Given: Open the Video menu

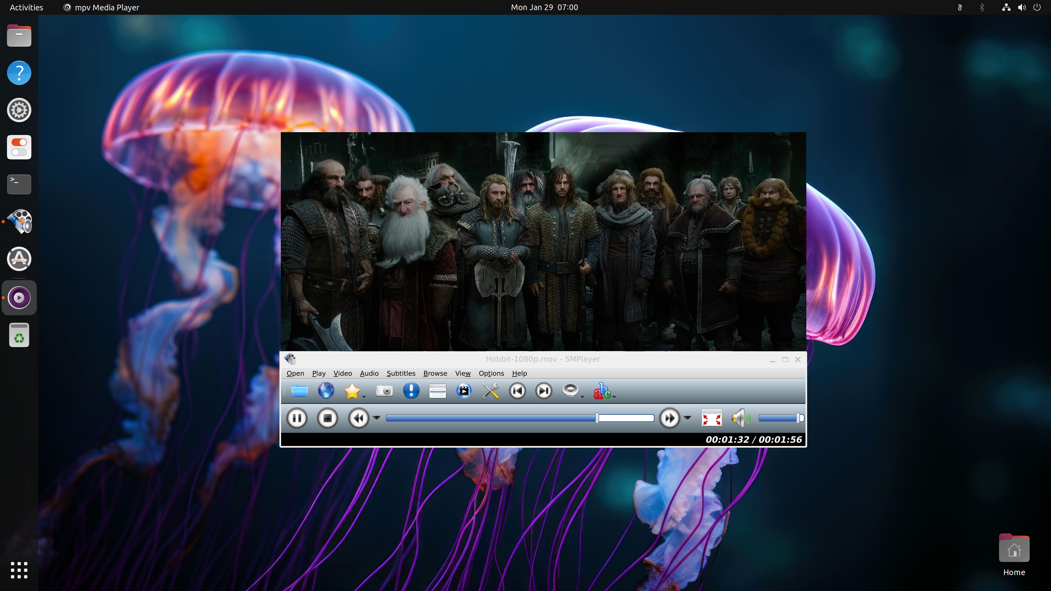Looking at the screenshot, I should pyautogui.click(x=342, y=373).
